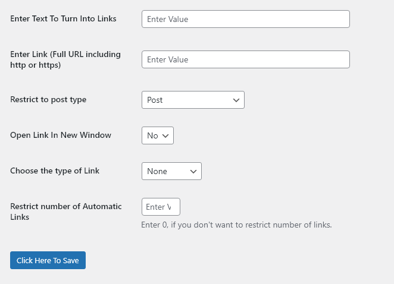This screenshot has height=284, width=394.
Task: Click the 'Choose the type of Link' label
Action: tap(55, 171)
